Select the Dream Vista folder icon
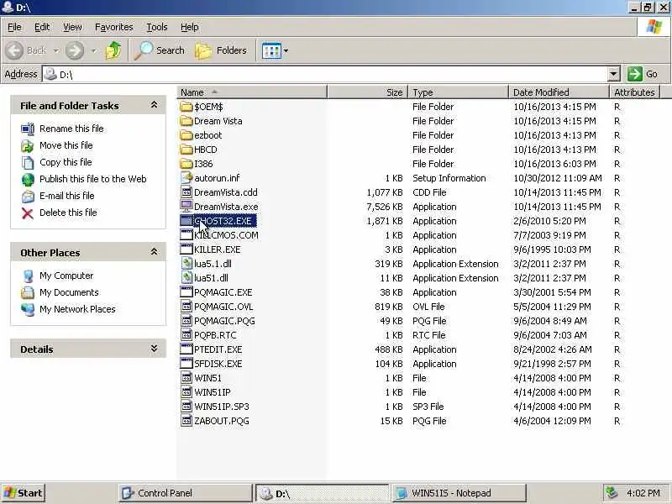This screenshot has width=672, height=504. [x=186, y=121]
